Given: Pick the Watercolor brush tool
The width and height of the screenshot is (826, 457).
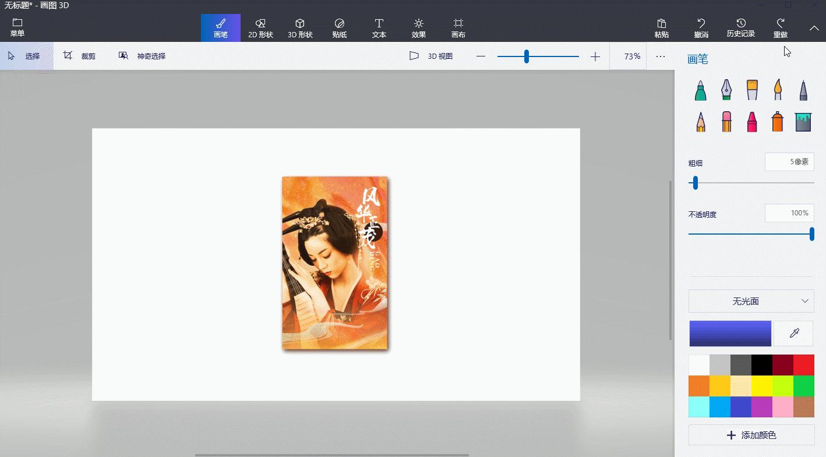Looking at the screenshot, I should tap(778, 90).
